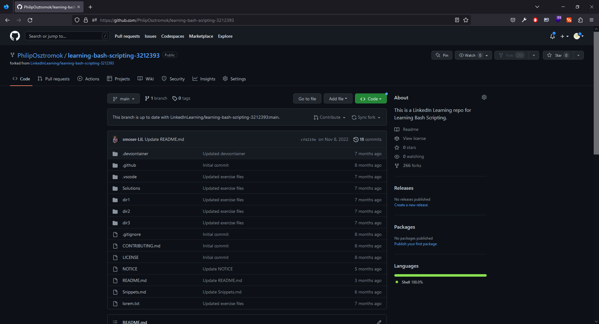Open the 1 branch link
Viewport: 599px width, 324px height.
click(156, 98)
